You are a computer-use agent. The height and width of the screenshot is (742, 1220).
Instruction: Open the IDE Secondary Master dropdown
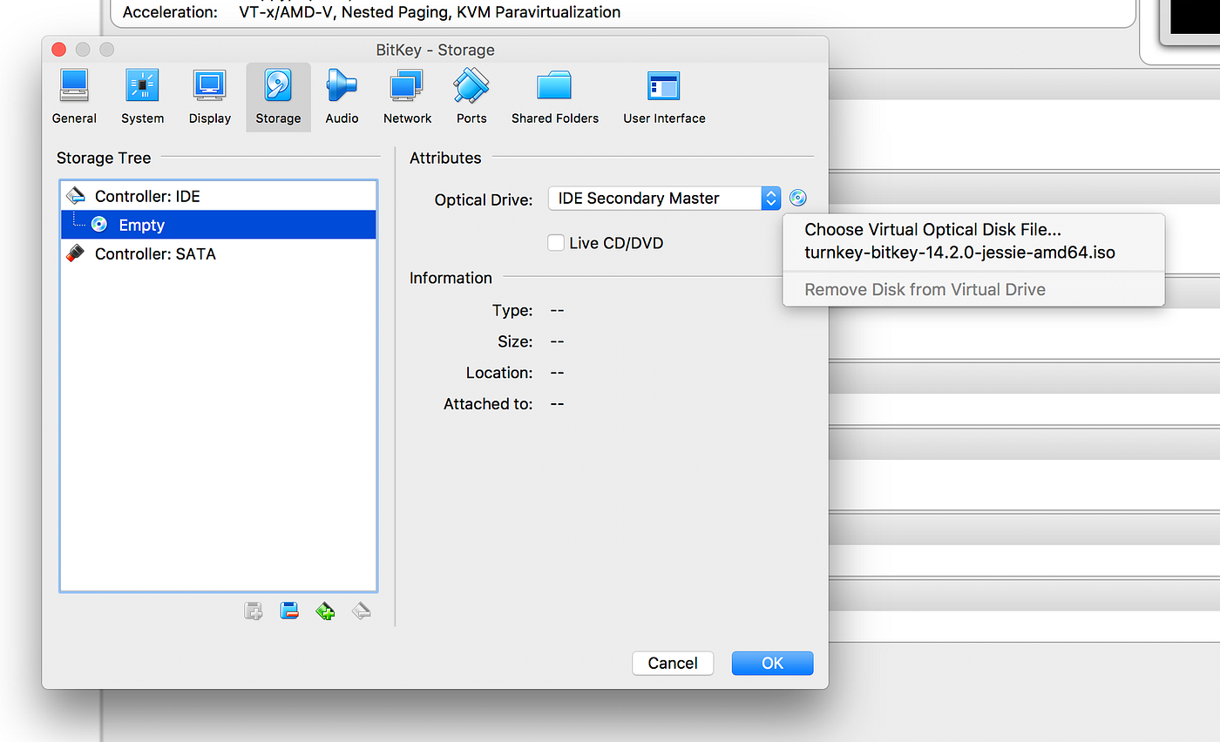coord(664,198)
